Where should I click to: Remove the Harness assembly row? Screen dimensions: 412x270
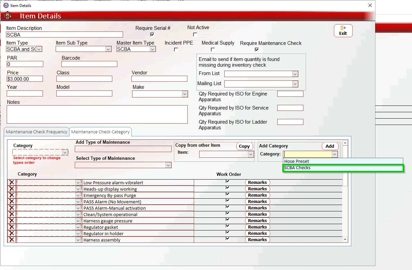pos(12,240)
